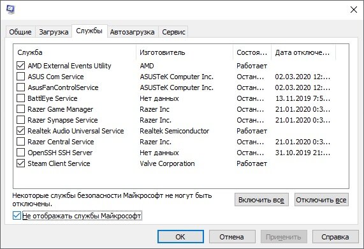
Task: Select the Razer Synapse Service row name
Action: click(x=62, y=120)
